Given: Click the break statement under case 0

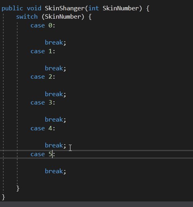Looking at the screenshot, I should pyautogui.click(x=55, y=43).
